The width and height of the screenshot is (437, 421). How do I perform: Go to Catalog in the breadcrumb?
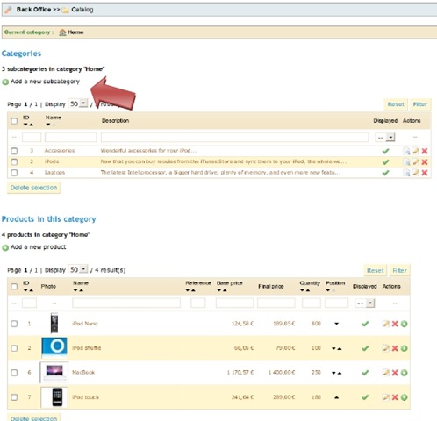point(82,10)
